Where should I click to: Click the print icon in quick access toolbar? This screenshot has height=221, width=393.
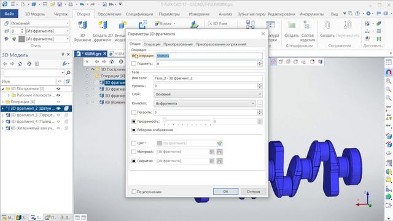(x=71, y=4)
